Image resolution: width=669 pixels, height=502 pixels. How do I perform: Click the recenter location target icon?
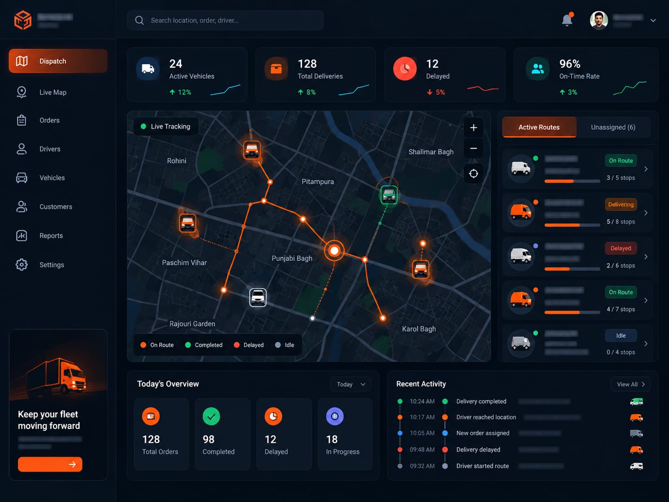click(474, 174)
